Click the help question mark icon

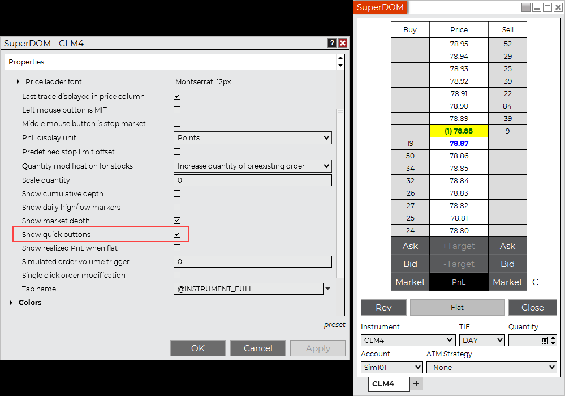331,43
